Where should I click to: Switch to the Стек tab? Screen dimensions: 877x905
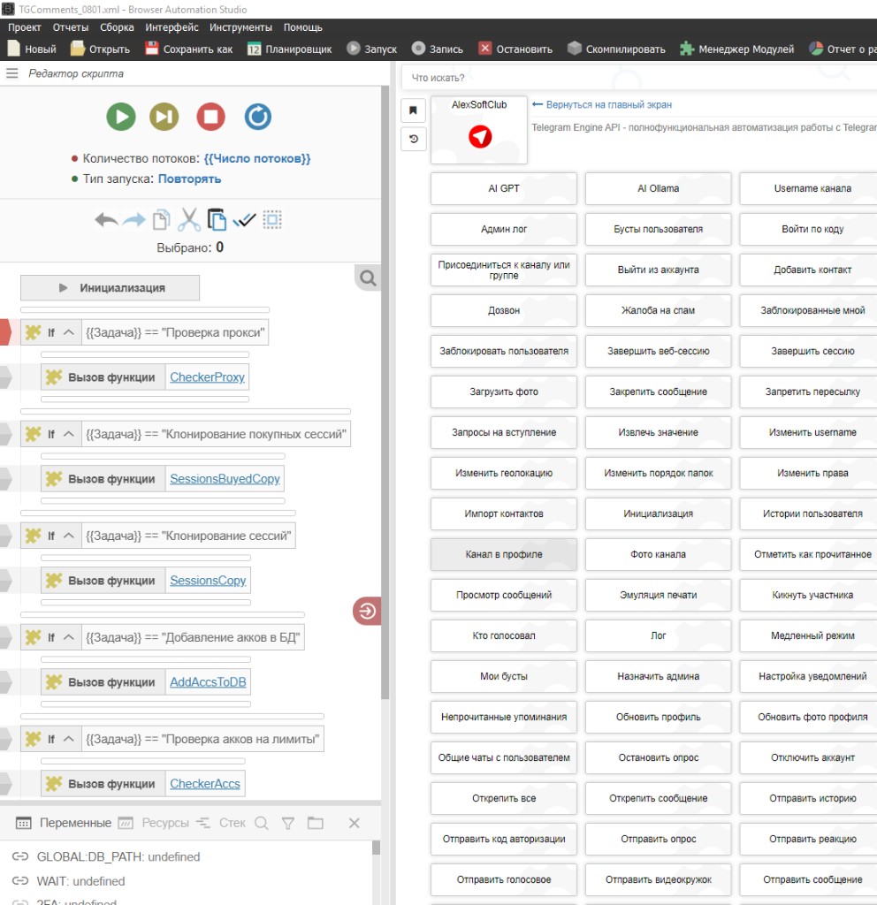pos(221,823)
